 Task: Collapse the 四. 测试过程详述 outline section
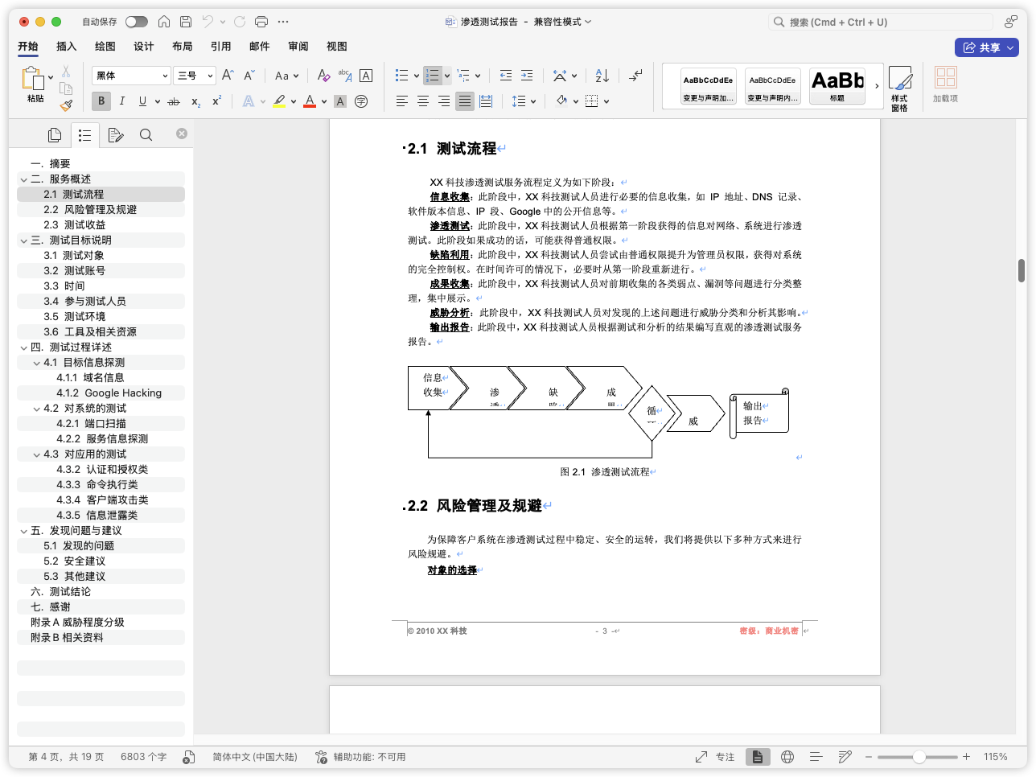(24, 347)
